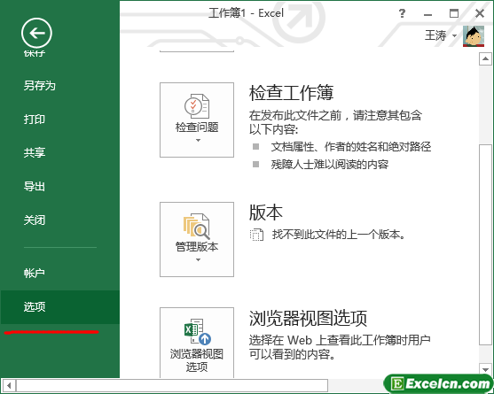Click the user avatar picture

[474, 36]
